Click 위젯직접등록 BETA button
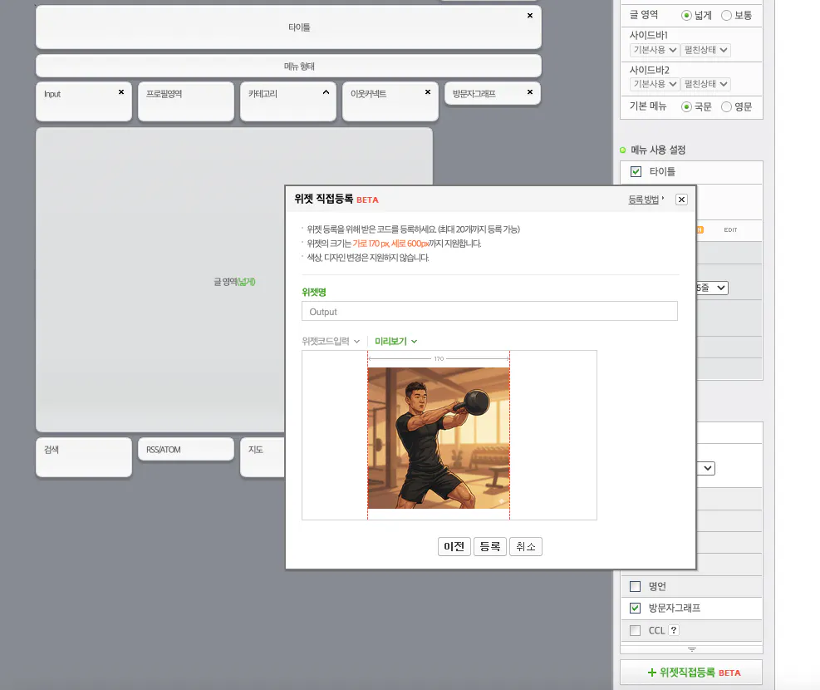The height and width of the screenshot is (690, 820). (691, 673)
